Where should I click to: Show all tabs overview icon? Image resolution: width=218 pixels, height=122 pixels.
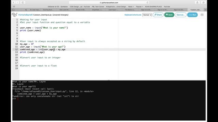click(x=203, y=2)
